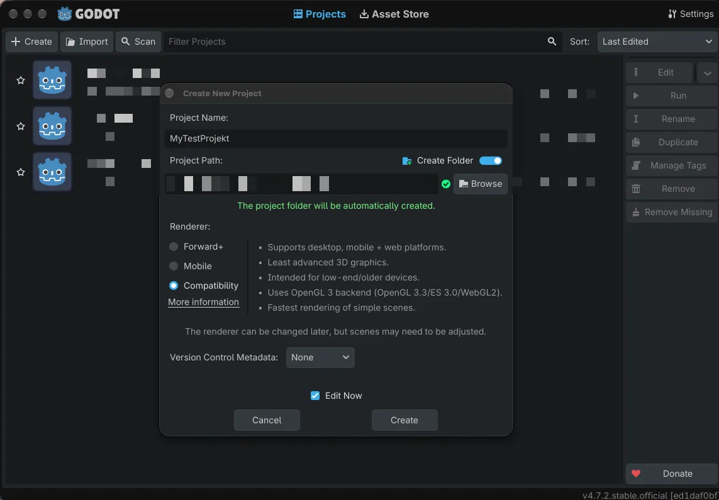Click the green valid-path checkmark icon
719x500 pixels.
click(446, 184)
